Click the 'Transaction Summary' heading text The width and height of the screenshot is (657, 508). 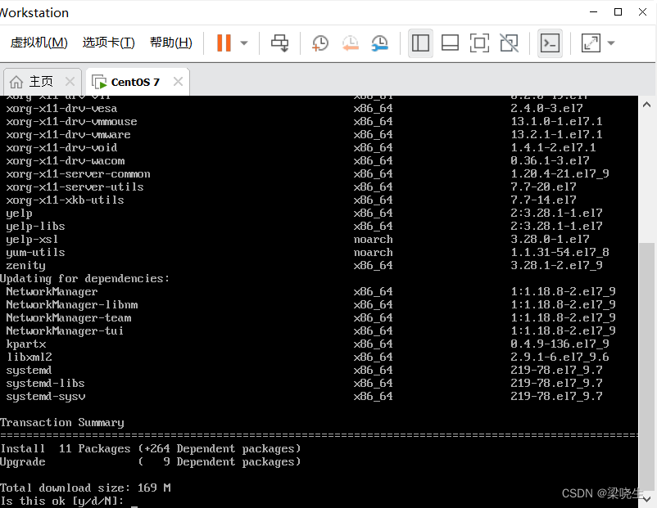62,423
